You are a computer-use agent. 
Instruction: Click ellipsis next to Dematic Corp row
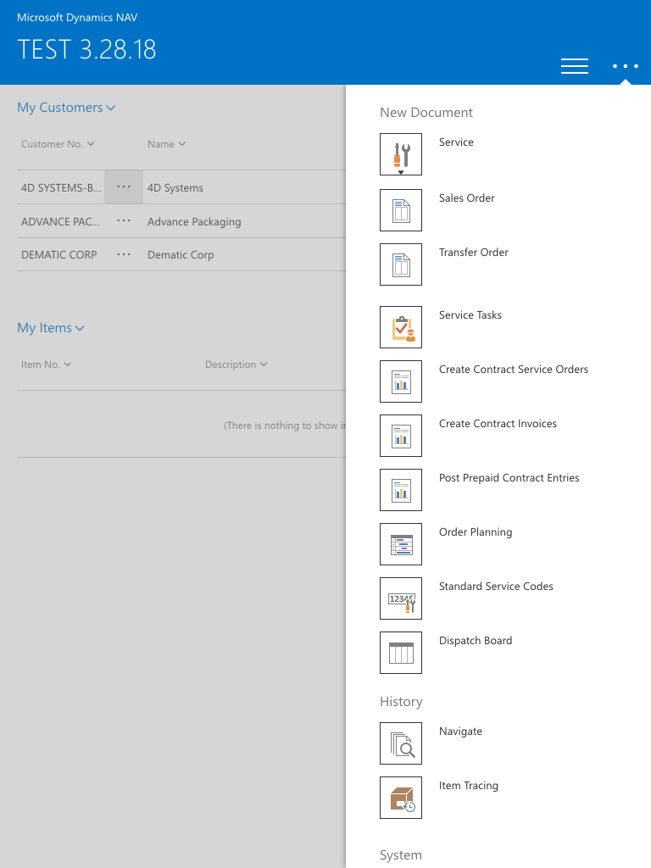tap(124, 254)
